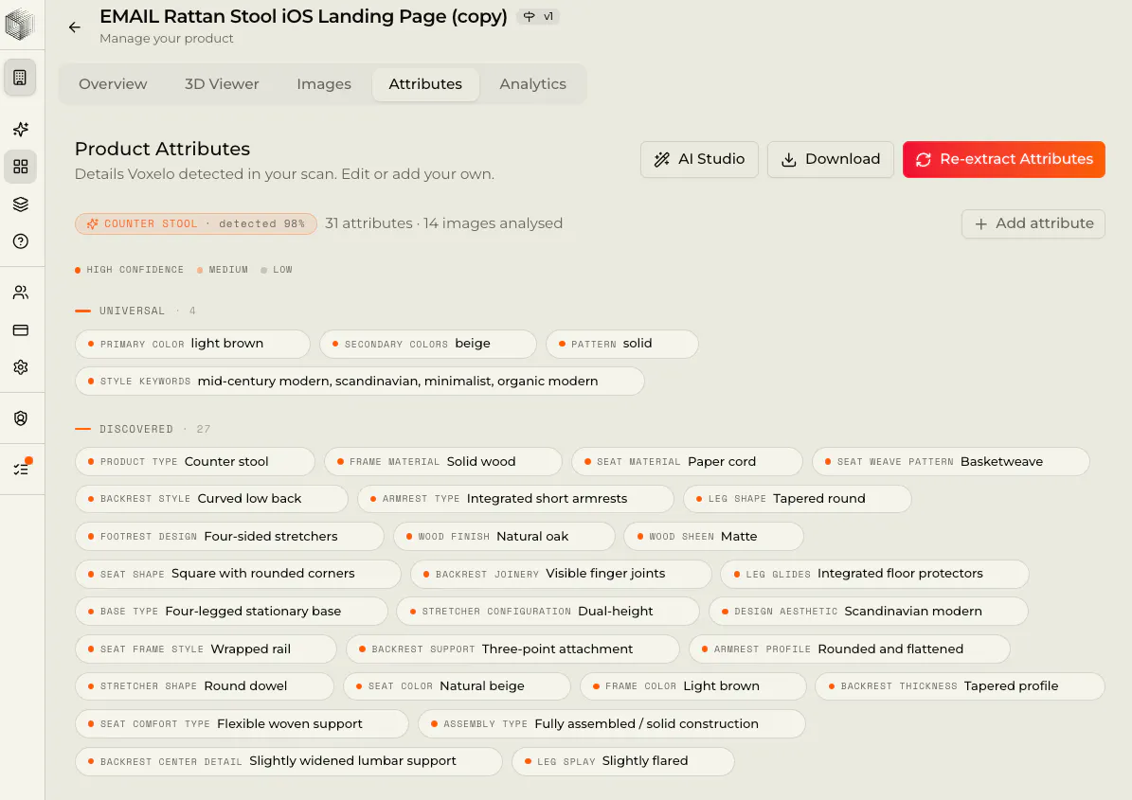Click the Download button

tap(830, 159)
